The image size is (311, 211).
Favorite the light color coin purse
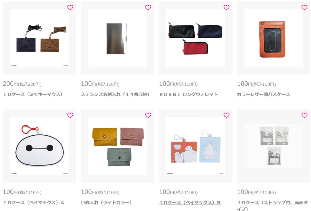(x=148, y=115)
